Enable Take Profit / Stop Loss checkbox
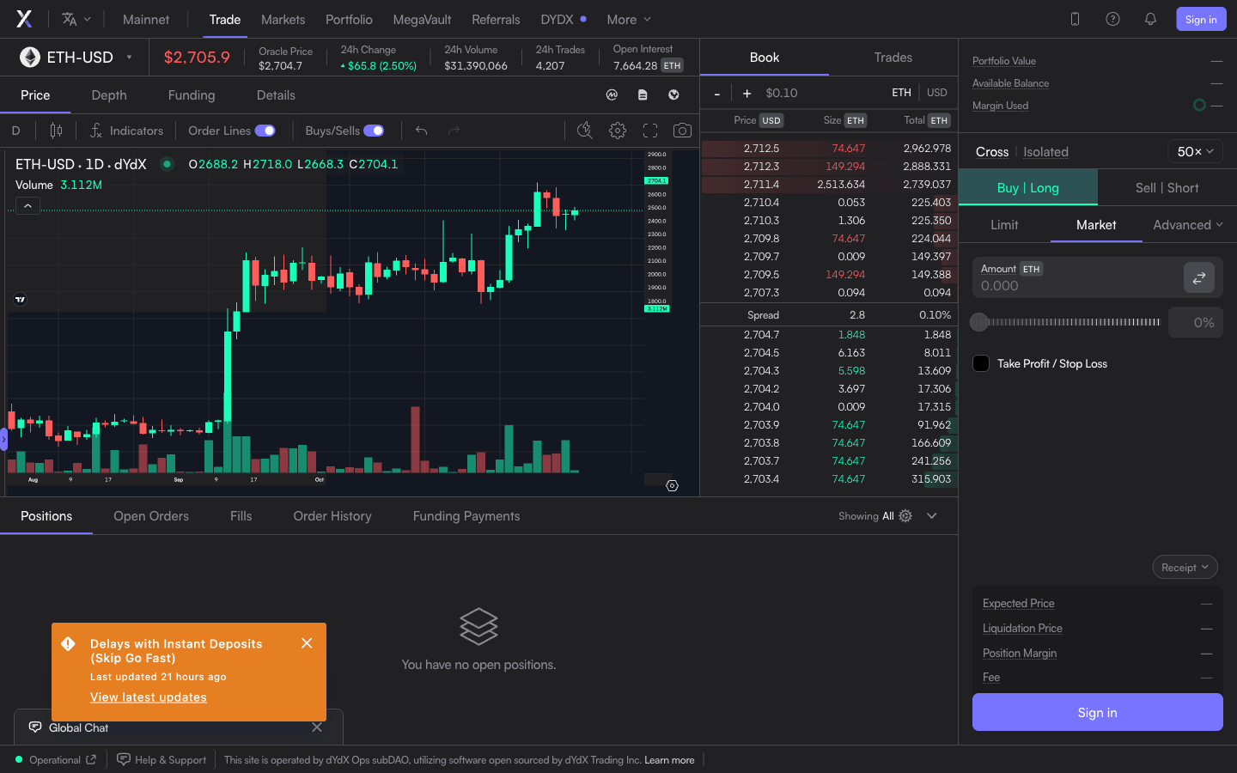Viewport: 1237px width, 773px height. [x=981, y=363]
